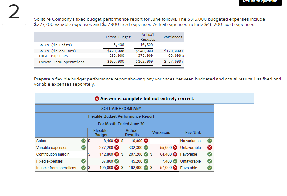Viewport: 287px width, 196px height.
Task: Click green checkmark beside Favorable for Contribution margin
Action: [x=210, y=154]
